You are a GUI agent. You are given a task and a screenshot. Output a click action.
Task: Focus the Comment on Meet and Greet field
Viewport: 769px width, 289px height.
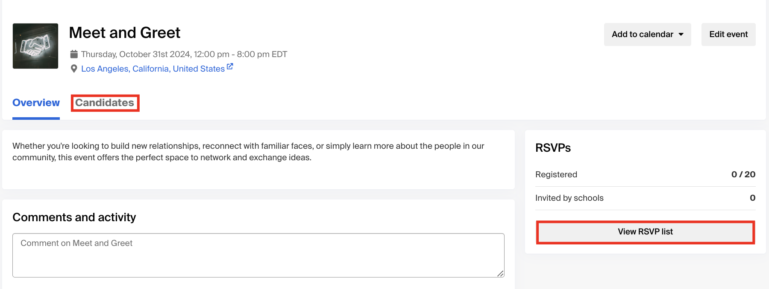[x=258, y=255]
